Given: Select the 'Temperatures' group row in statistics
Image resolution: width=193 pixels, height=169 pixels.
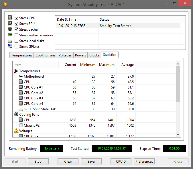Looking at the screenshot, I should 94,71.
